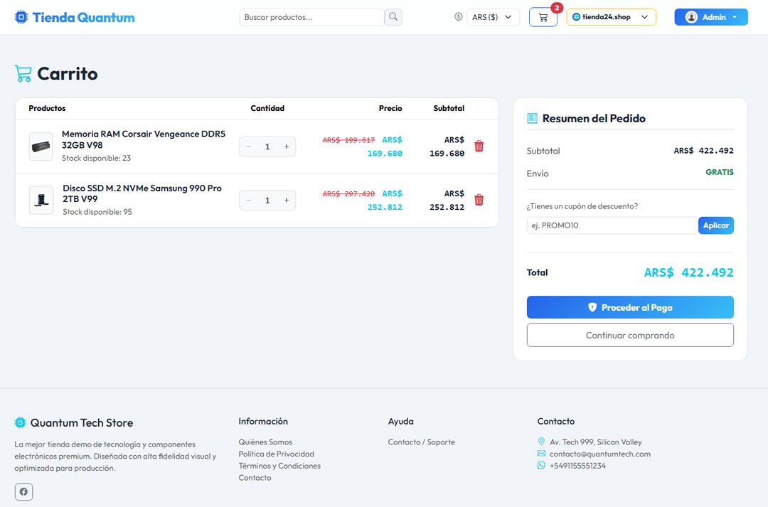Click the currency coin icon beside ARS
The width and height of the screenshot is (768, 507).
(459, 16)
